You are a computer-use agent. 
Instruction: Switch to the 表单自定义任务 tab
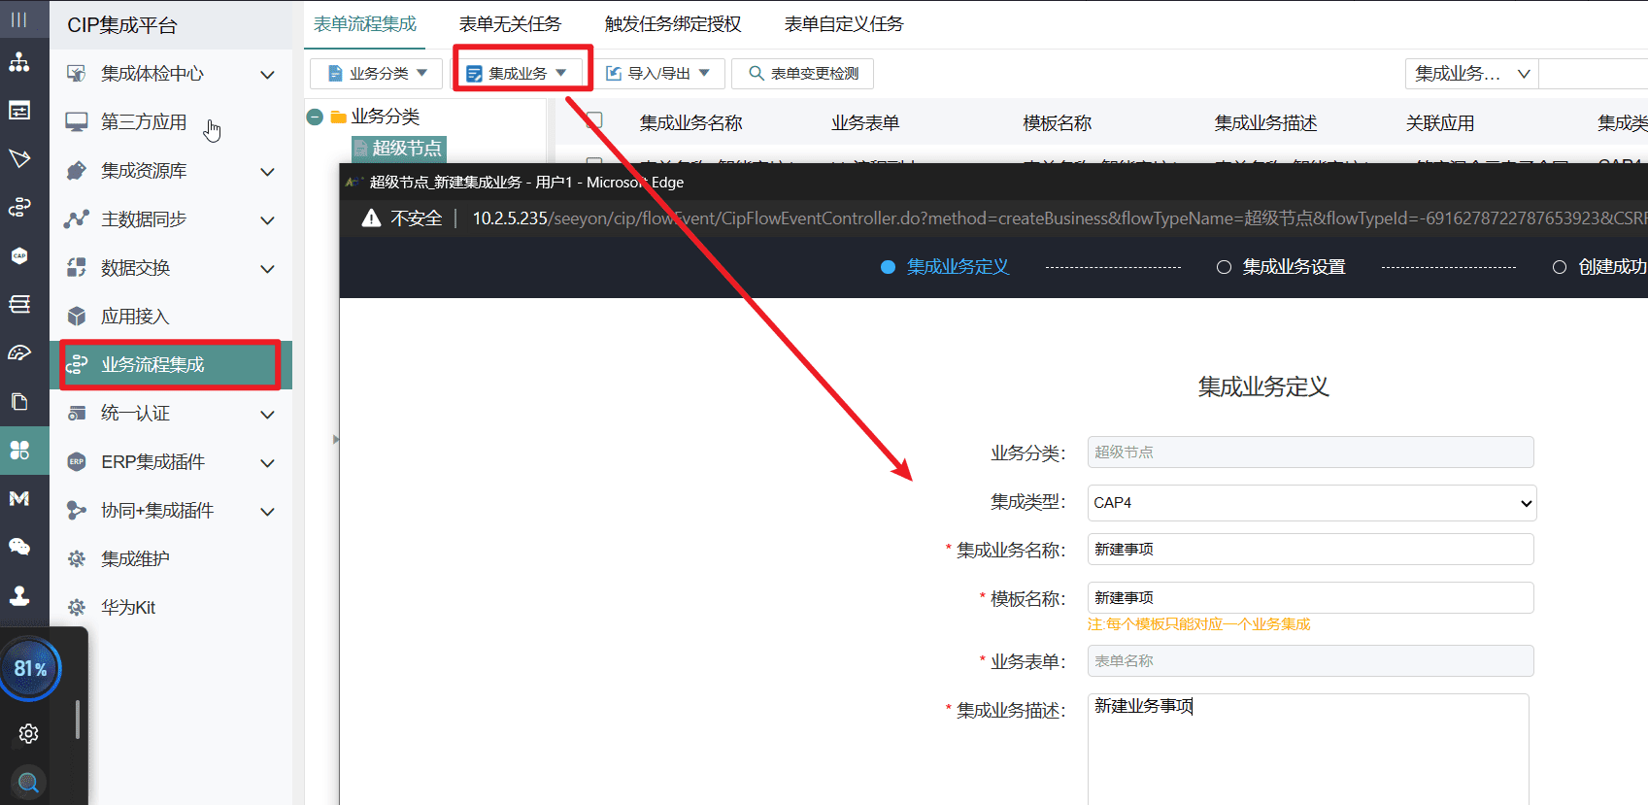point(844,24)
